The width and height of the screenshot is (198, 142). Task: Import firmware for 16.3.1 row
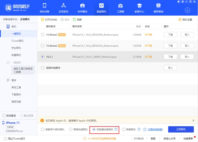(x=187, y=57)
